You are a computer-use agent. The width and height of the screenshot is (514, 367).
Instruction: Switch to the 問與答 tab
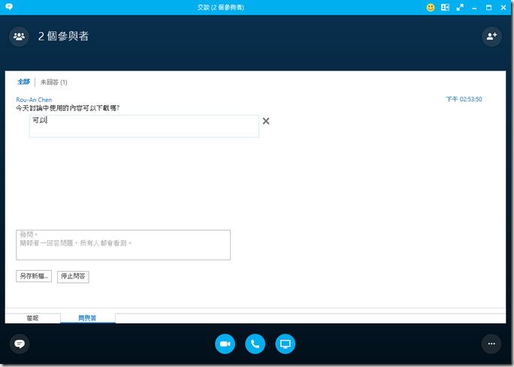tap(87, 318)
